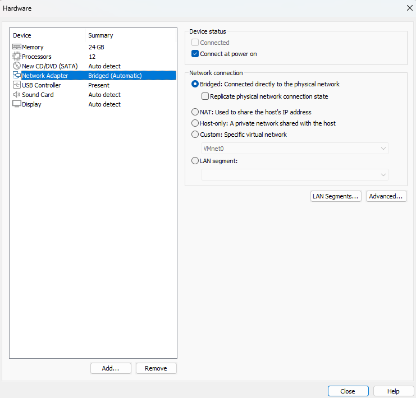The height and width of the screenshot is (398, 416).
Task: Enable Replicate physical network connection state
Action: pos(205,96)
